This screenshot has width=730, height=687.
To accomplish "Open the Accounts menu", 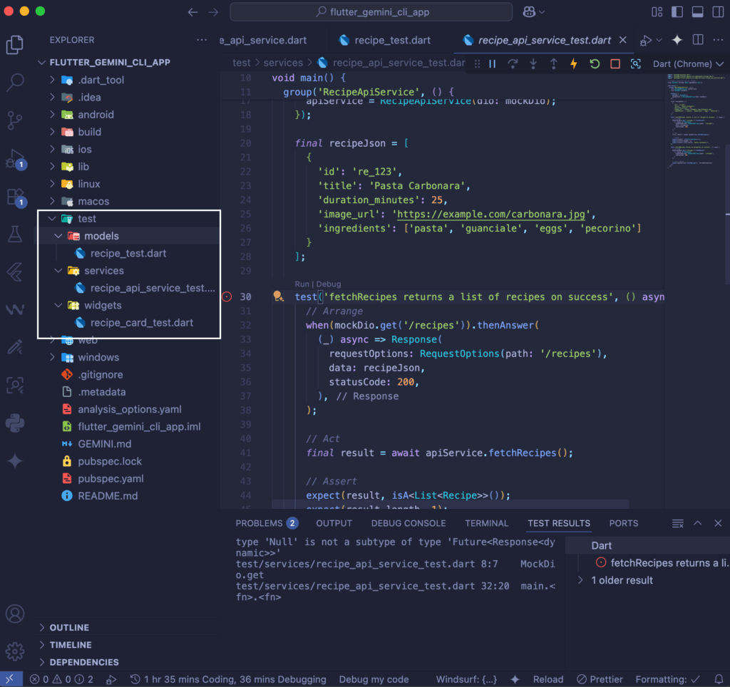I will click(x=15, y=614).
